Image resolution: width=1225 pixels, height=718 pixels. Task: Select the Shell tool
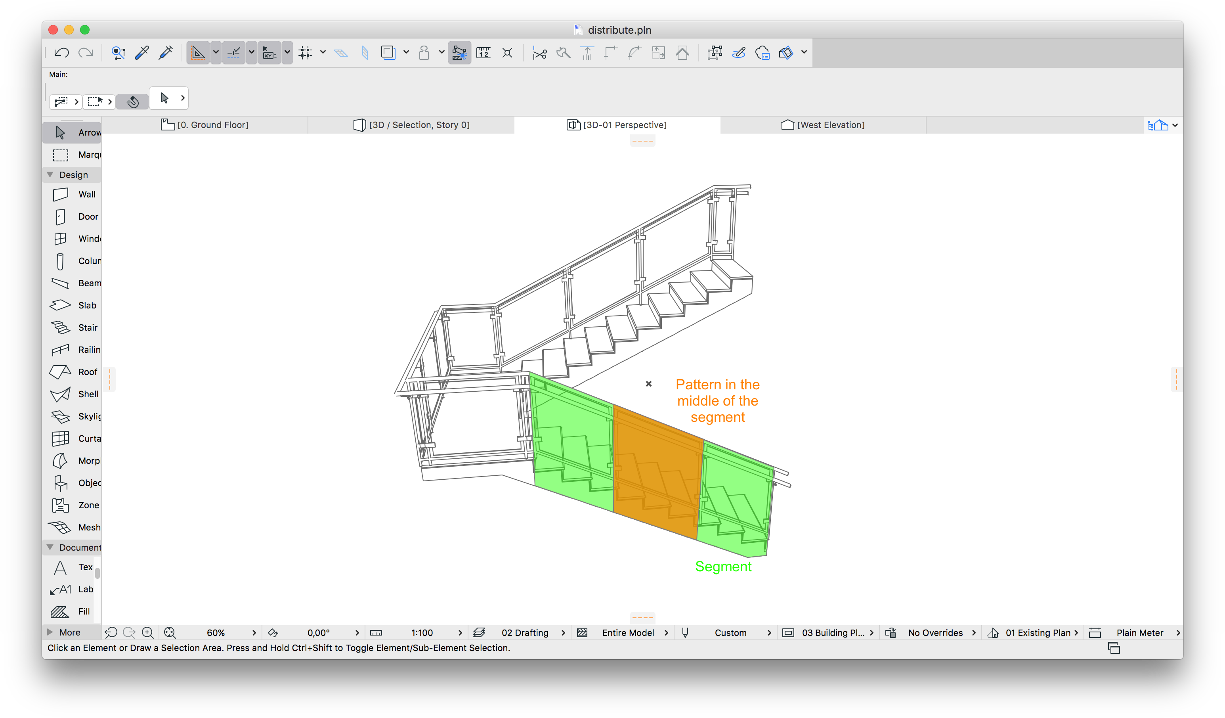pos(72,394)
